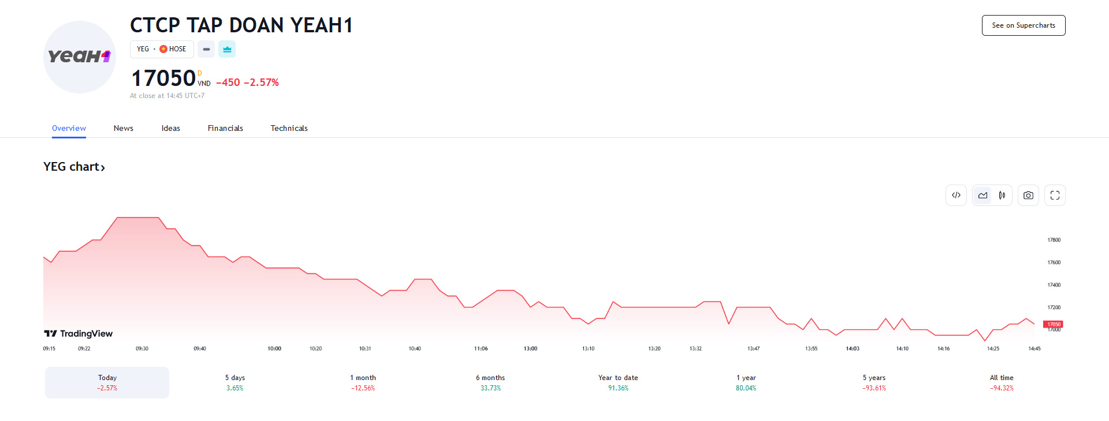Screen dimensions: 1109x421
Task: Take a chart snapshot with camera icon
Action: pyautogui.click(x=1028, y=196)
